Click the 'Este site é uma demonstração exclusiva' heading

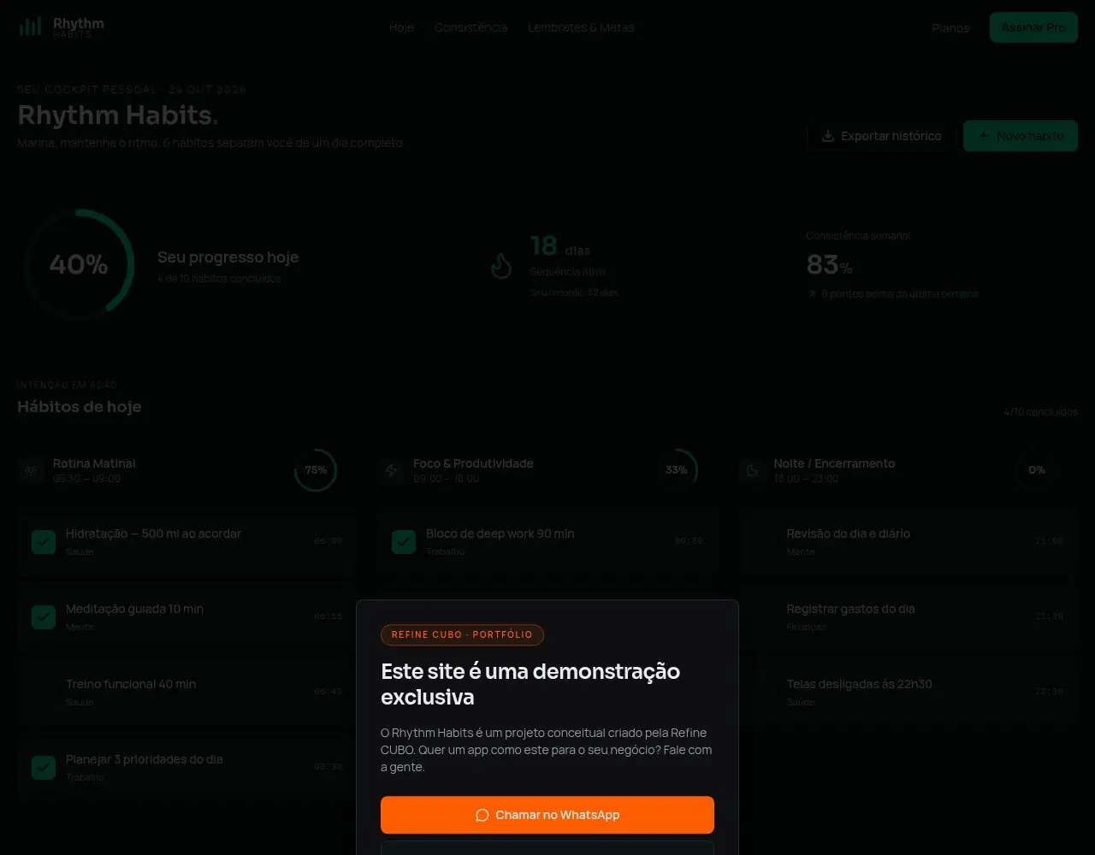530,684
